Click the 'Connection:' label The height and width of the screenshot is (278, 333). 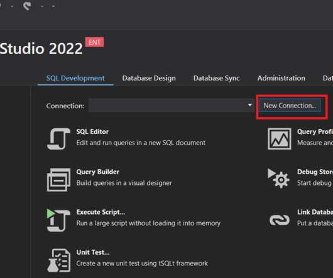point(65,106)
